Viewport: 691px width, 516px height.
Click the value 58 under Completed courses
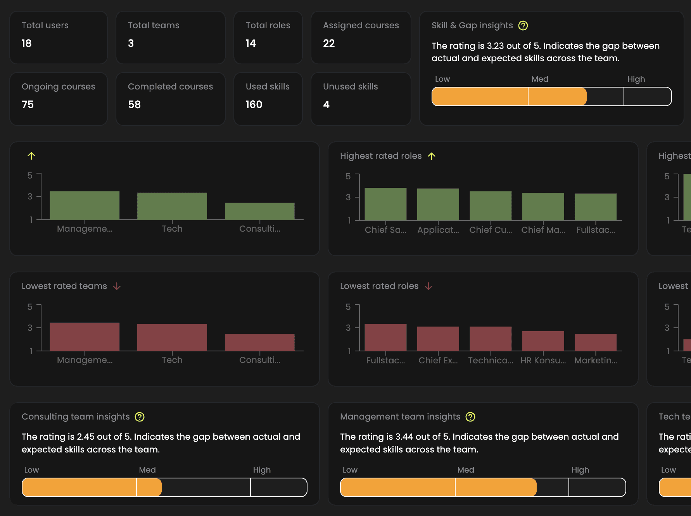click(x=134, y=105)
